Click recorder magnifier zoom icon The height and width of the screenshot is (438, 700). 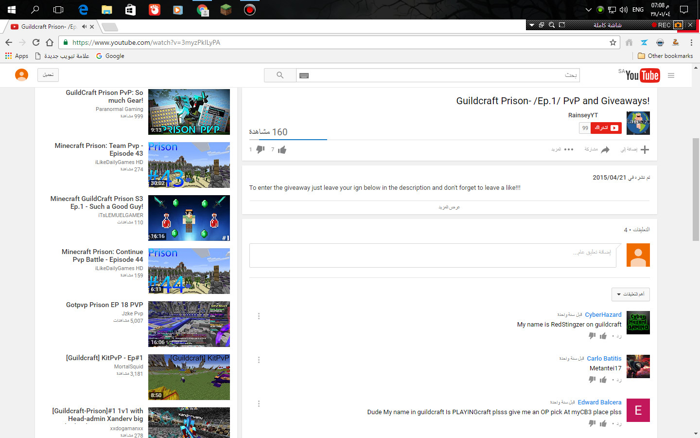[x=552, y=25]
